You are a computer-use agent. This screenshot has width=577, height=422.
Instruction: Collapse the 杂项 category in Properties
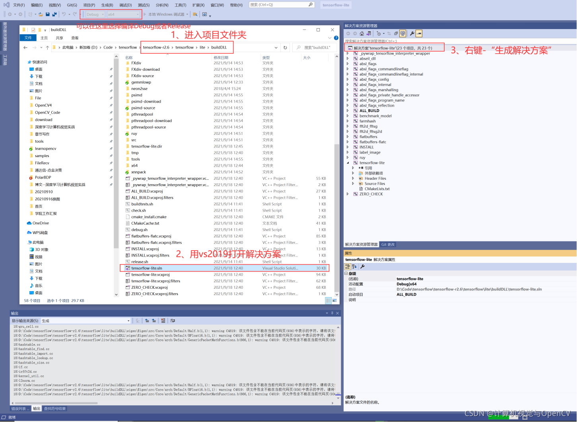[x=346, y=274]
